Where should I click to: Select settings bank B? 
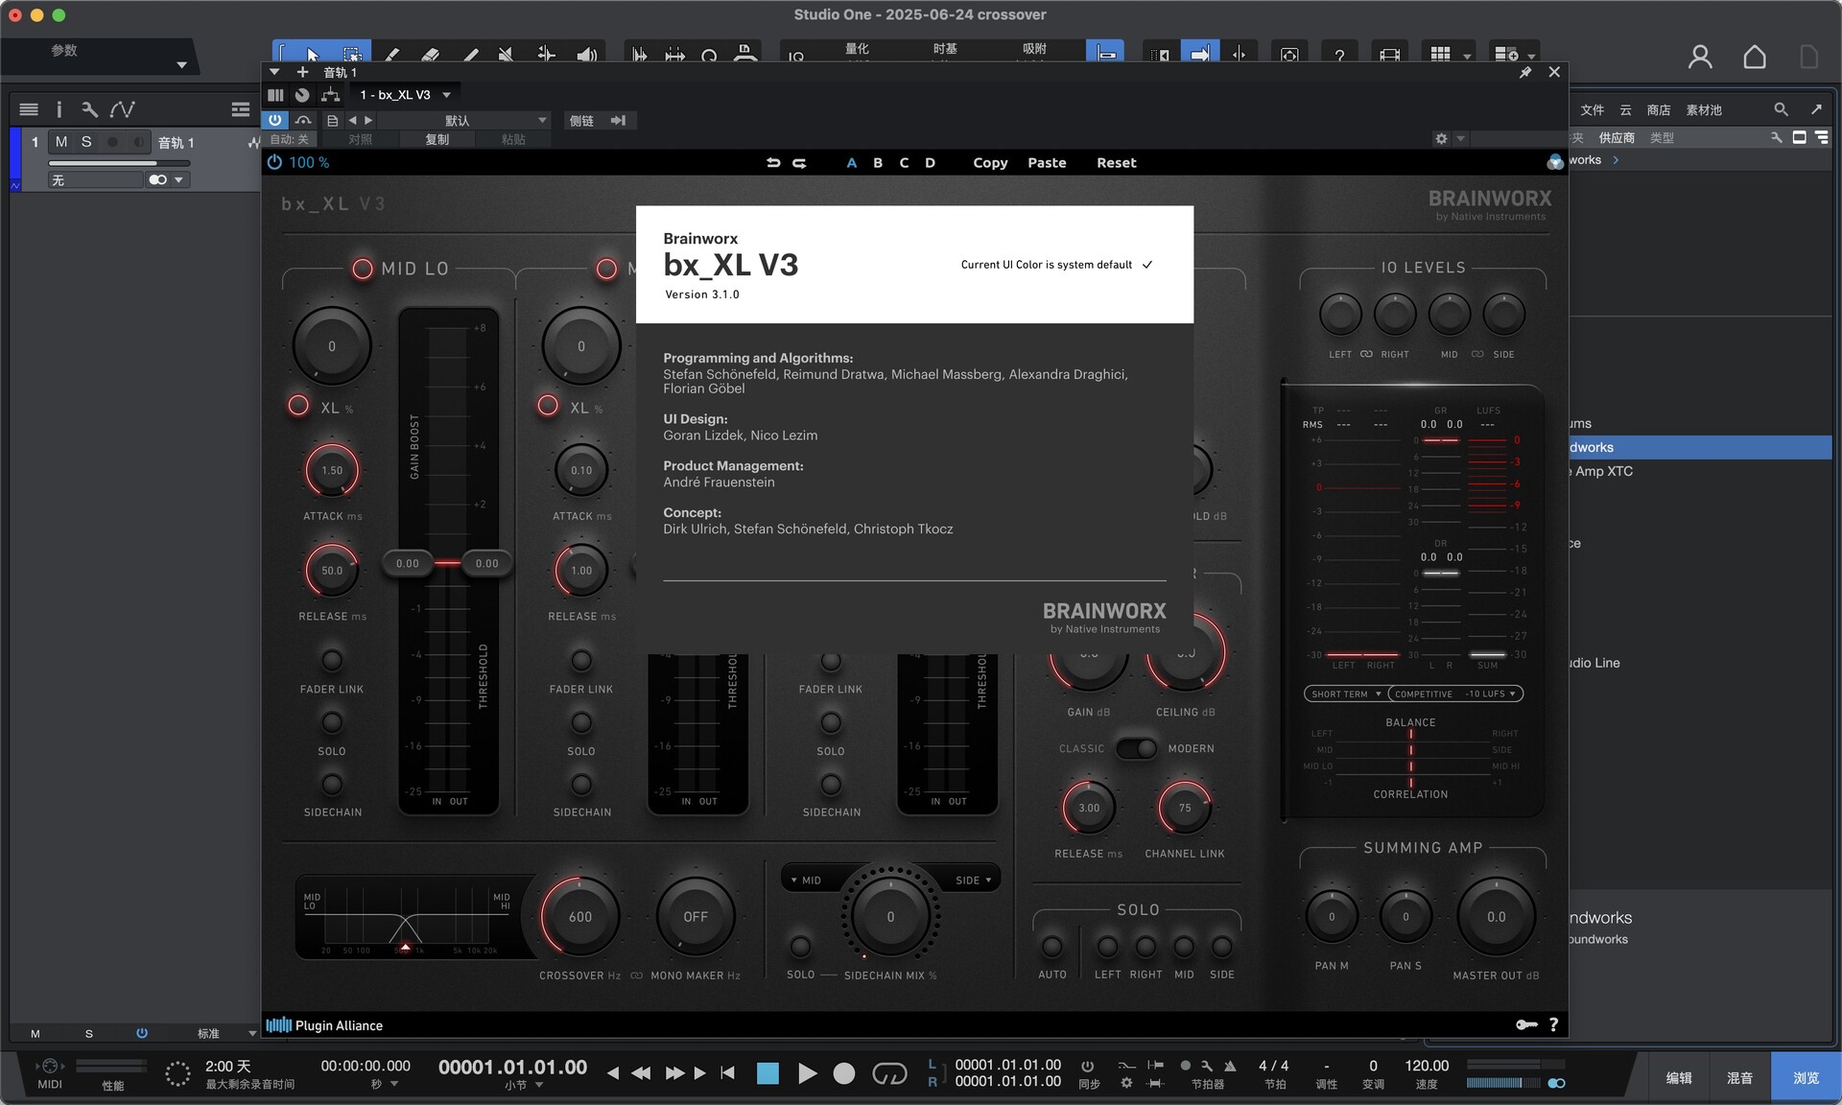[x=878, y=163]
